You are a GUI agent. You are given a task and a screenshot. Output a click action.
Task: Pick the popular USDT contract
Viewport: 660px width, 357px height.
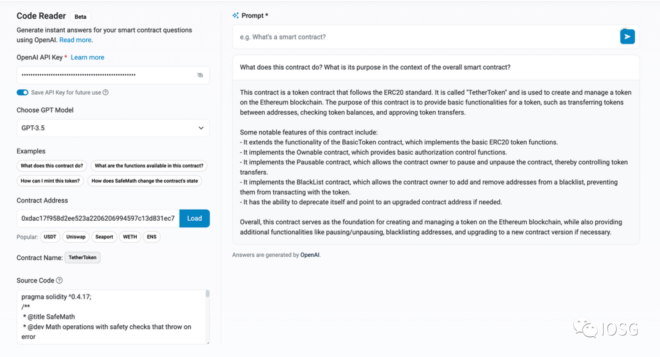[x=50, y=237]
